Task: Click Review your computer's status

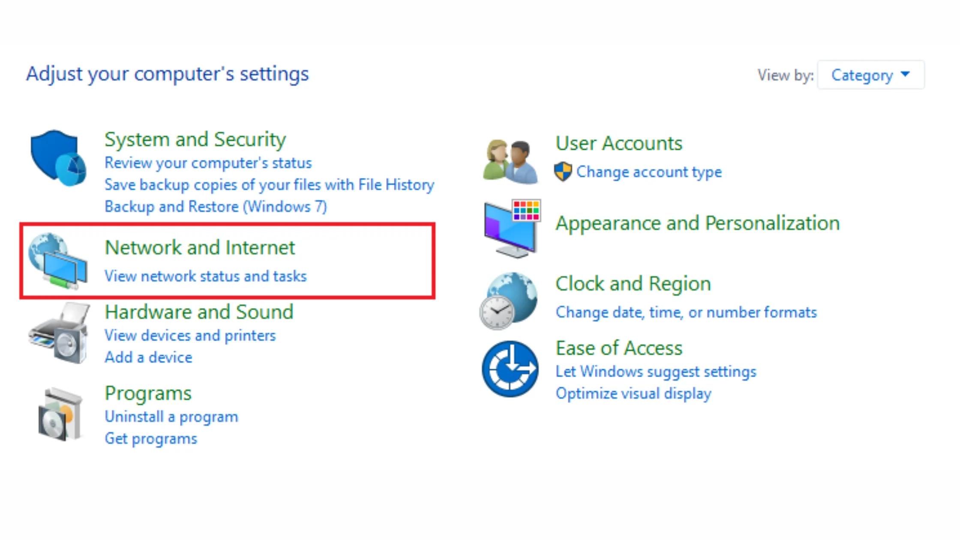Action: point(208,163)
